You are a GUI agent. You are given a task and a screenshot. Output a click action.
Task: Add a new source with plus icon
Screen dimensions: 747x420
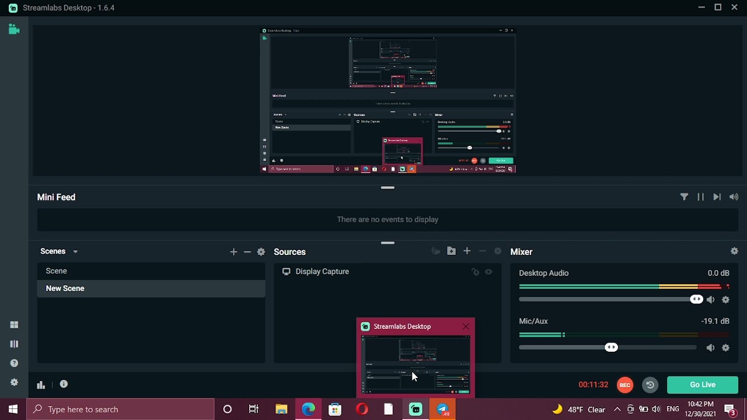coord(467,251)
